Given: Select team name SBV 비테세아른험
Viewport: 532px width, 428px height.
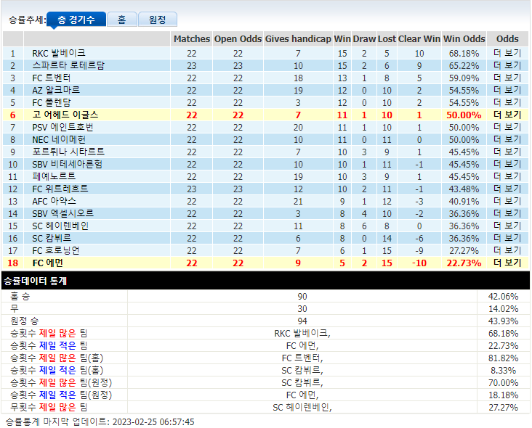Looking at the screenshot, I should point(67,164).
